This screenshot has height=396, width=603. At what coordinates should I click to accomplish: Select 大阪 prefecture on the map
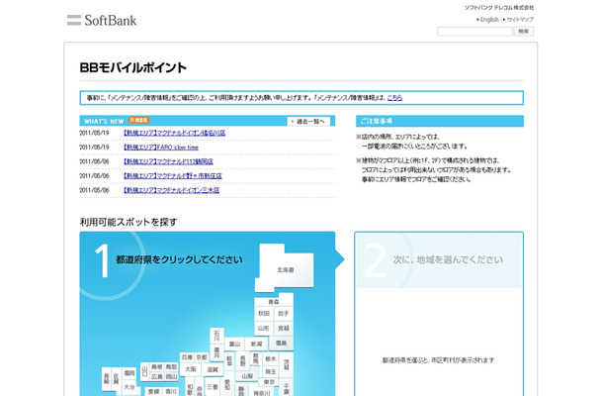[191, 369]
